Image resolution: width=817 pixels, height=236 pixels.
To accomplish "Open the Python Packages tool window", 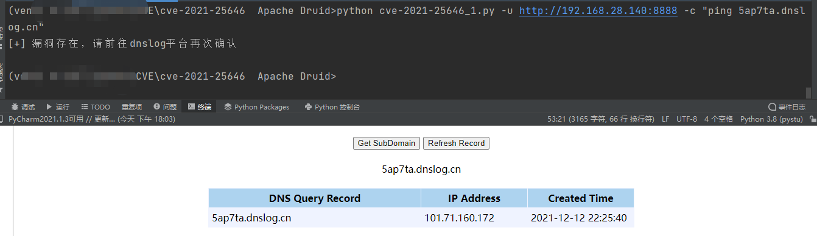I will tap(257, 106).
